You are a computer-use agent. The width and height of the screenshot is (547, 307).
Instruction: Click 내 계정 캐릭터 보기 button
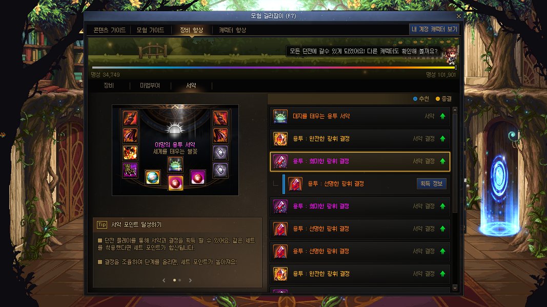(434, 29)
